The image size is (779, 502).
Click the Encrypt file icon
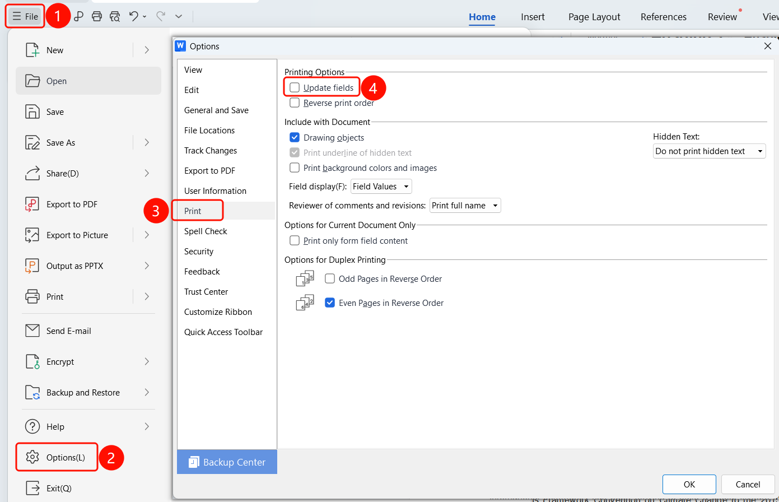coord(32,361)
